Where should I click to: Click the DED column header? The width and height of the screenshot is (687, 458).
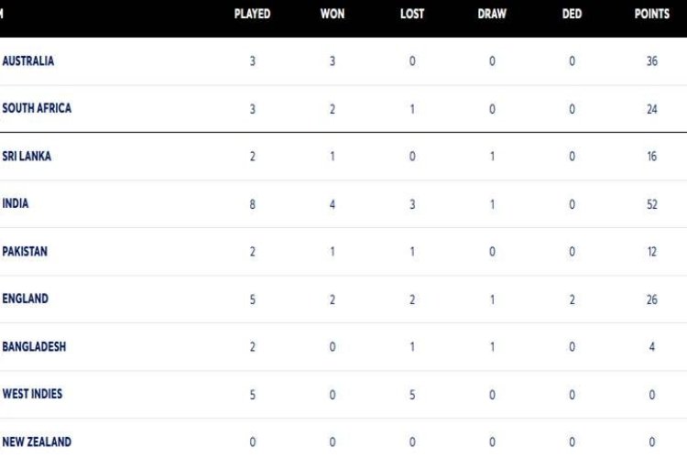(x=572, y=15)
